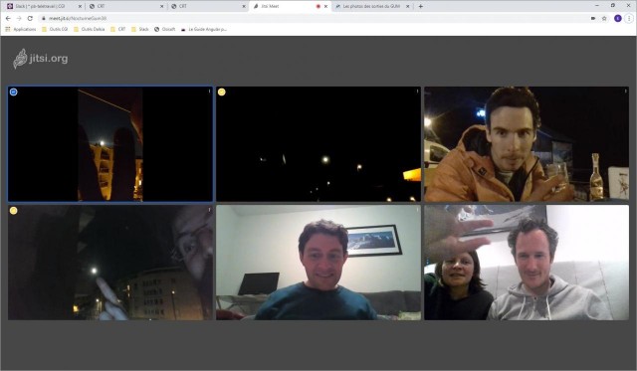Image resolution: width=637 pixels, height=371 pixels.
Task: Switch to 'Les photos des sorties du GUM' tab
Action: [x=372, y=6]
